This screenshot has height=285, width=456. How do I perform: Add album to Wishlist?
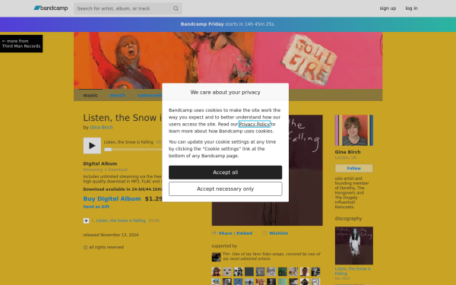coord(279,233)
